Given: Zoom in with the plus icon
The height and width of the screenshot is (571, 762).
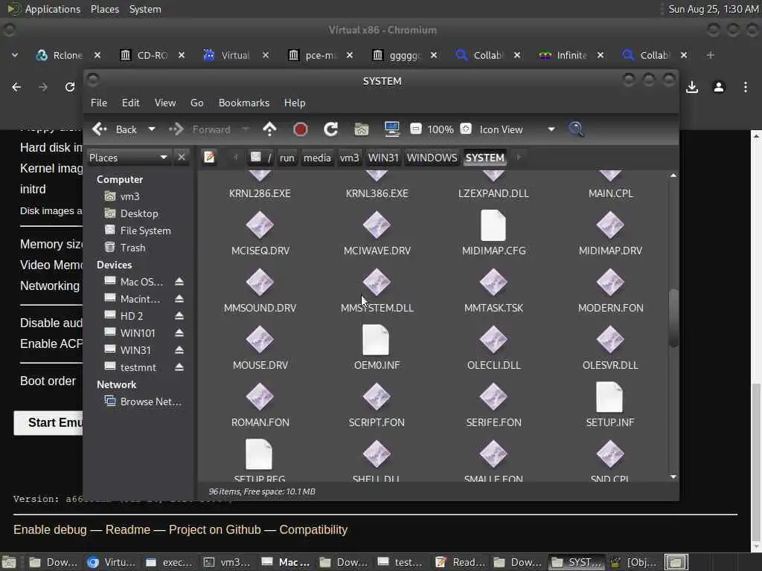Looking at the screenshot, I should coord(466,129).
